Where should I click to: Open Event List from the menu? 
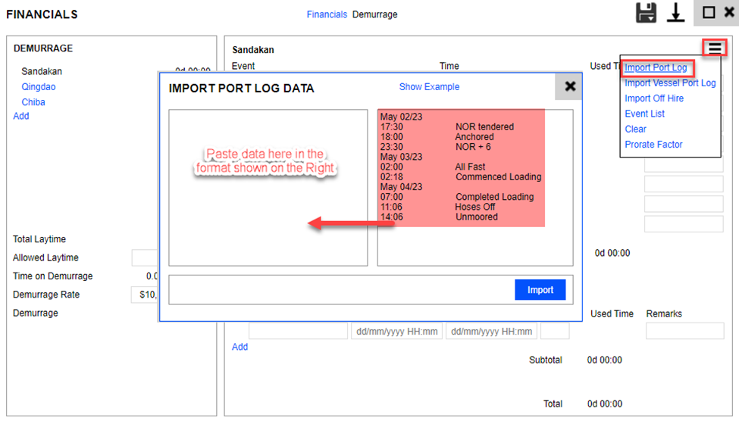click(x=644, y=114)
